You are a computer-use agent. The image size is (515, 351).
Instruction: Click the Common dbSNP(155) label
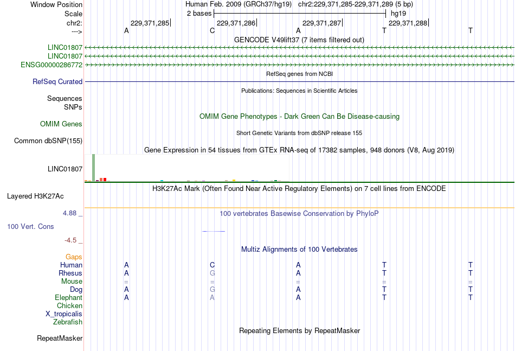pyautogui.click(x=48, y=141)
